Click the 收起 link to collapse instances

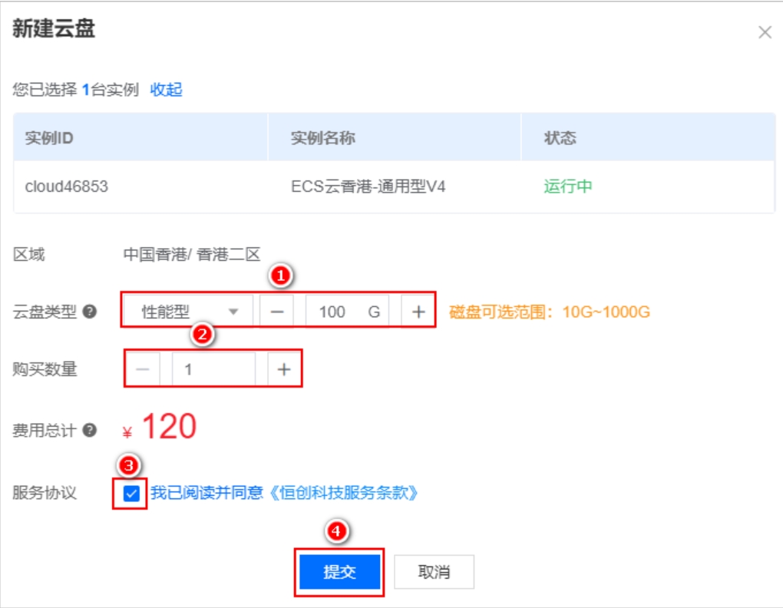tap(167, 90)
